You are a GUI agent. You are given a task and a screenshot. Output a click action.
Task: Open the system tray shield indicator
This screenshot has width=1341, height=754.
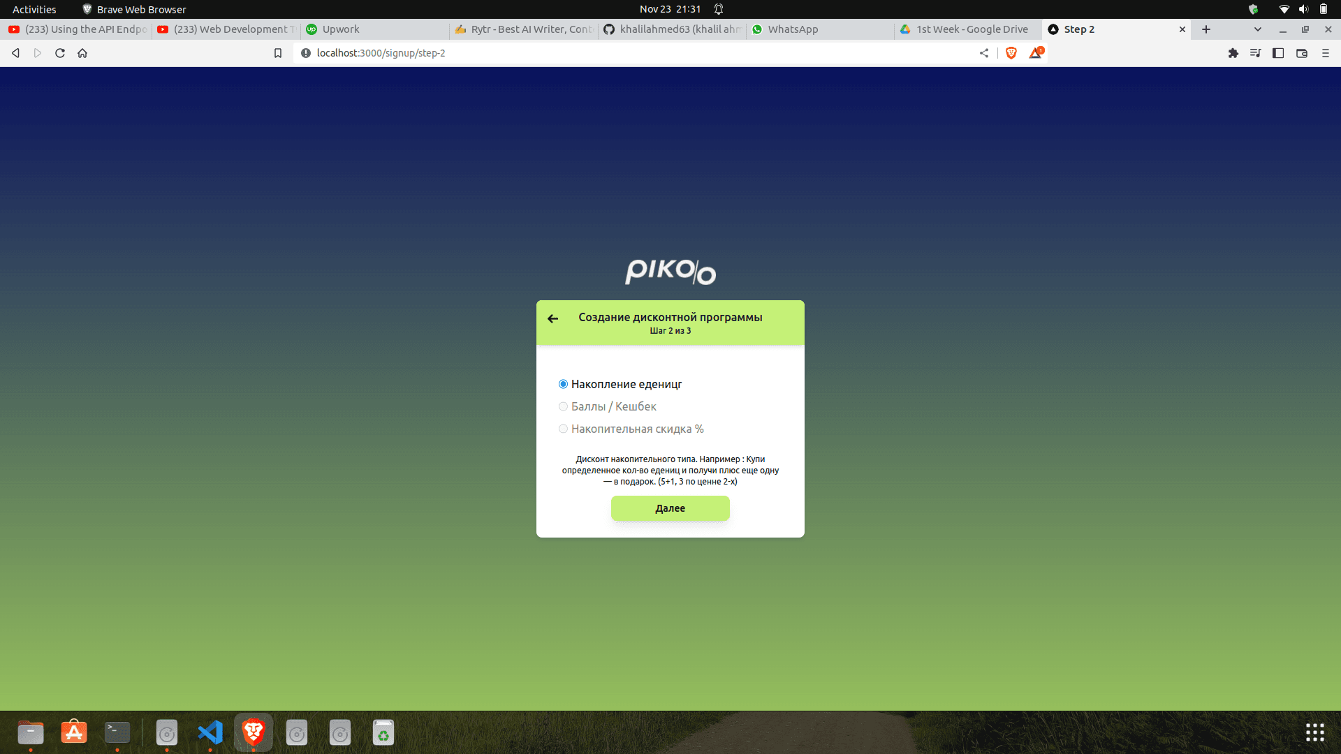coord(1254,9)
